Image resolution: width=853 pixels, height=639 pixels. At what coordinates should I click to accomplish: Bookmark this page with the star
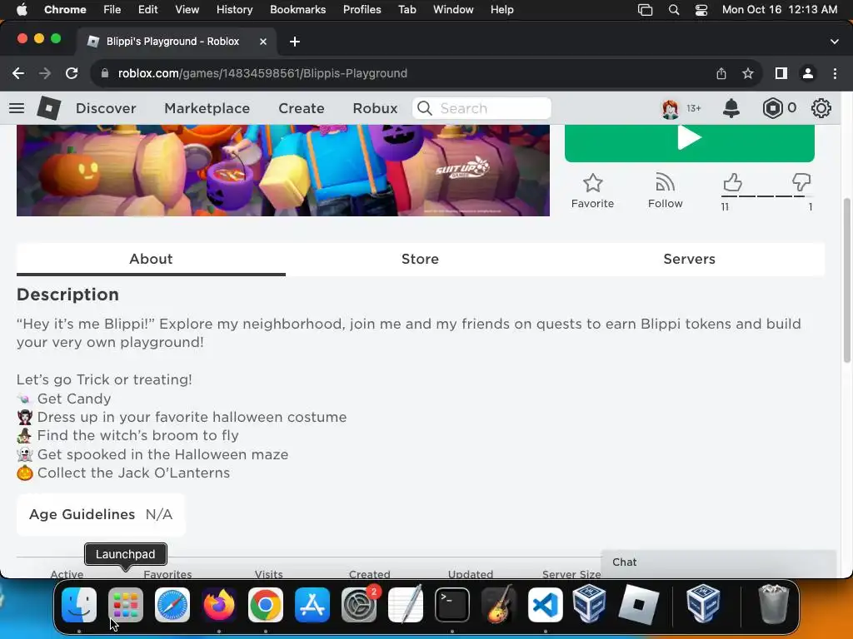pyautogui.click(x=748, y=73)
